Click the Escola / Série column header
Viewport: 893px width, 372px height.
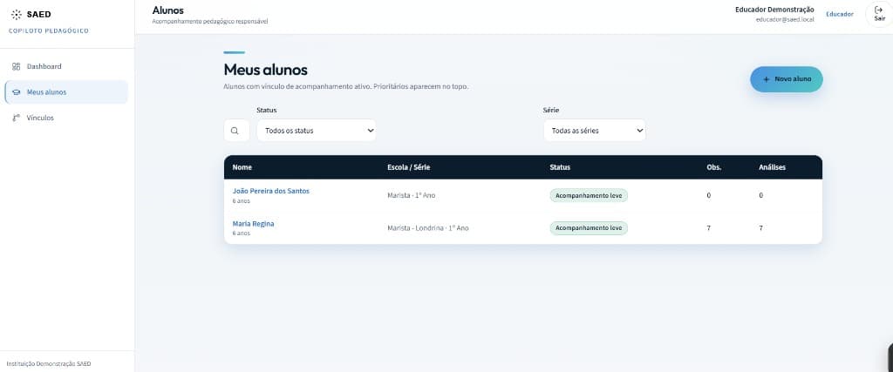tap(408, 167)
